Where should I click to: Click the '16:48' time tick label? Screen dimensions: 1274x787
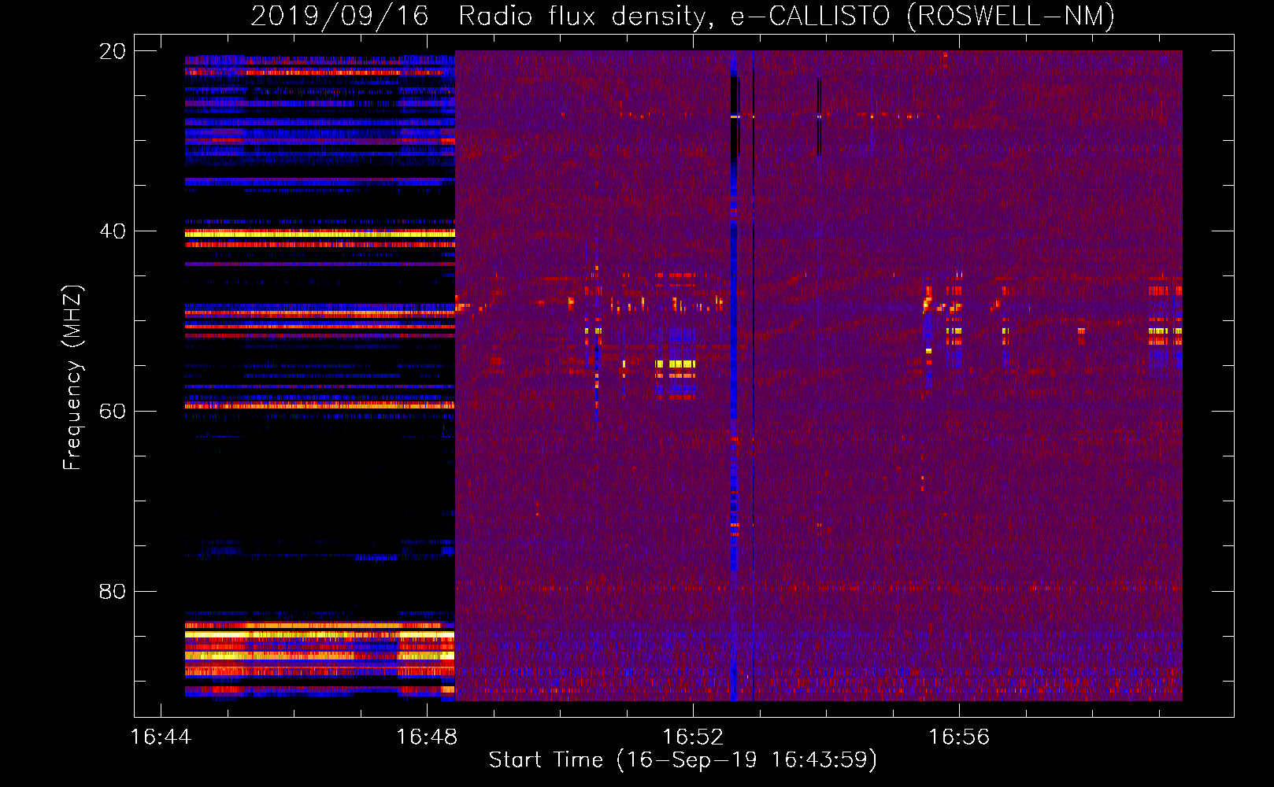point(427,737)
